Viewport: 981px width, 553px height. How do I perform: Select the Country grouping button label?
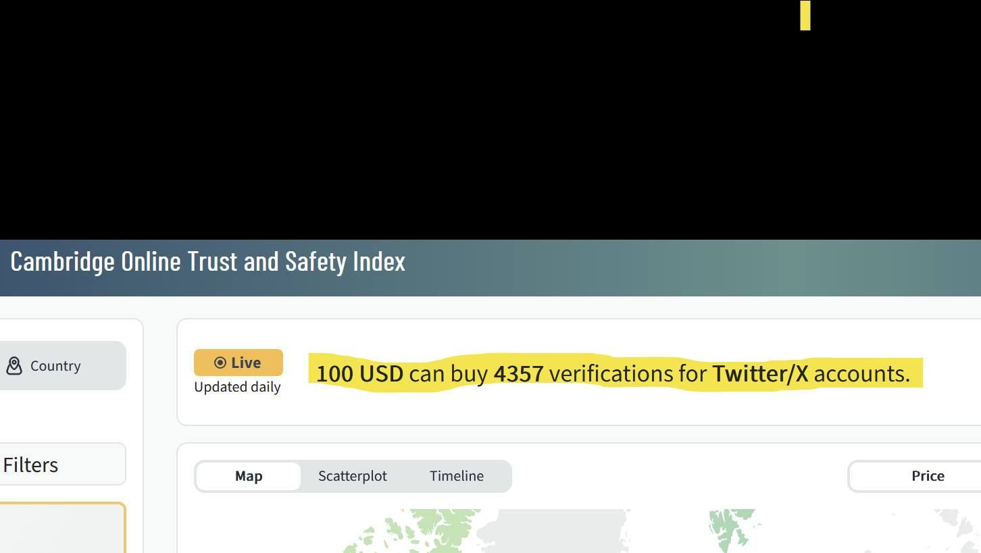point(55,366)
